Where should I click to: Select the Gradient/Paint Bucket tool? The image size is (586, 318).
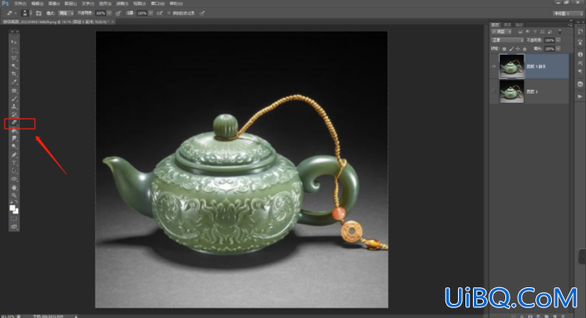tap(14, 131)
